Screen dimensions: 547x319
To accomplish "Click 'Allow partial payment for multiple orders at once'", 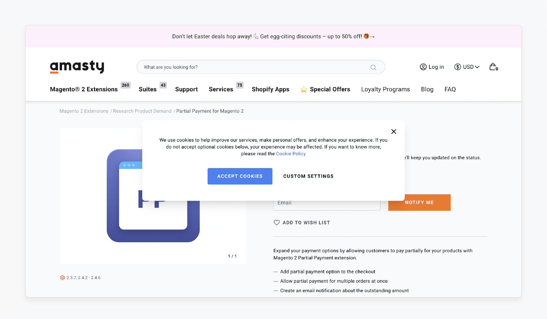I will [334, 281].
